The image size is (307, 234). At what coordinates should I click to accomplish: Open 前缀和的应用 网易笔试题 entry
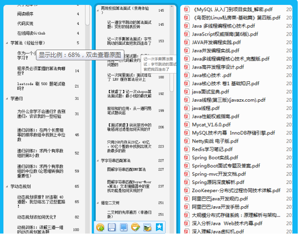[129, 110]
